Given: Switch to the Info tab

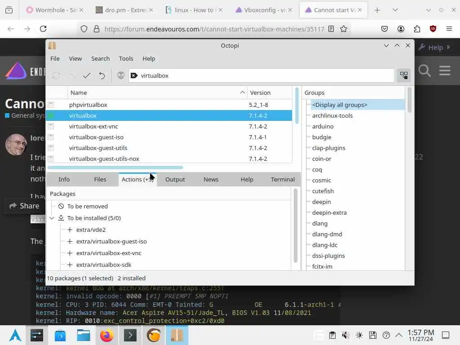Looking at the screenshot, I should click(64, 180).
